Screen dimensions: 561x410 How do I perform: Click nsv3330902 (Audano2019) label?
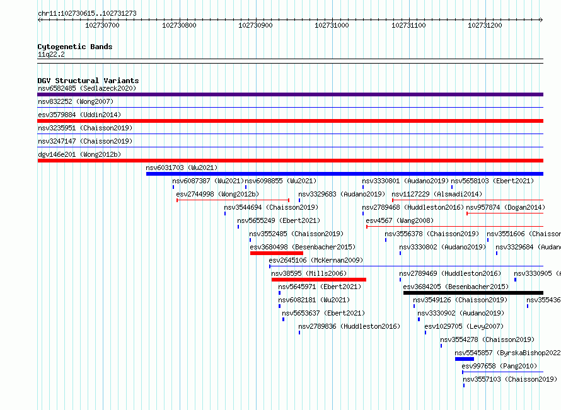(461, 313)
